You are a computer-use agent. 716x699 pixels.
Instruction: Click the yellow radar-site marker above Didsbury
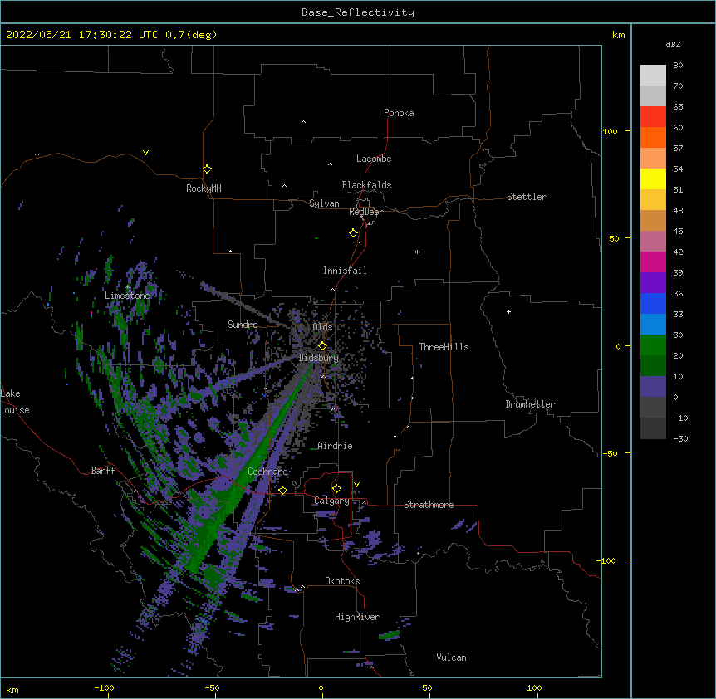(322, 346)
